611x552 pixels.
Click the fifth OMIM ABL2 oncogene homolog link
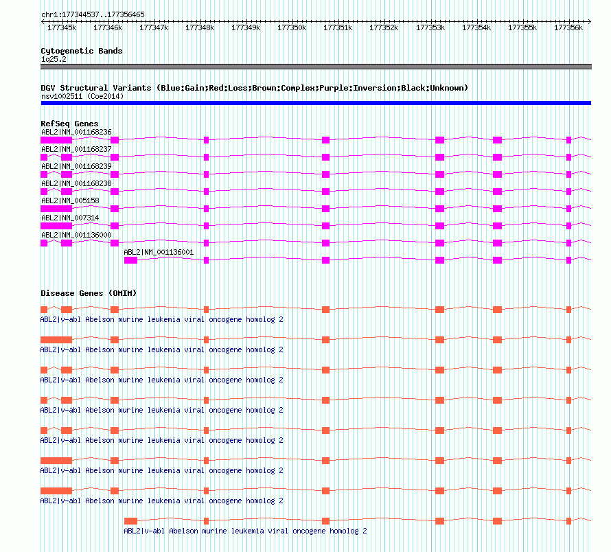(x=162, y=441)
